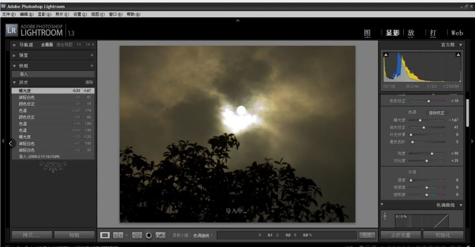Screen dimensions: 475x247
Task: Select the spot removal tool icon
Action: 160,235
